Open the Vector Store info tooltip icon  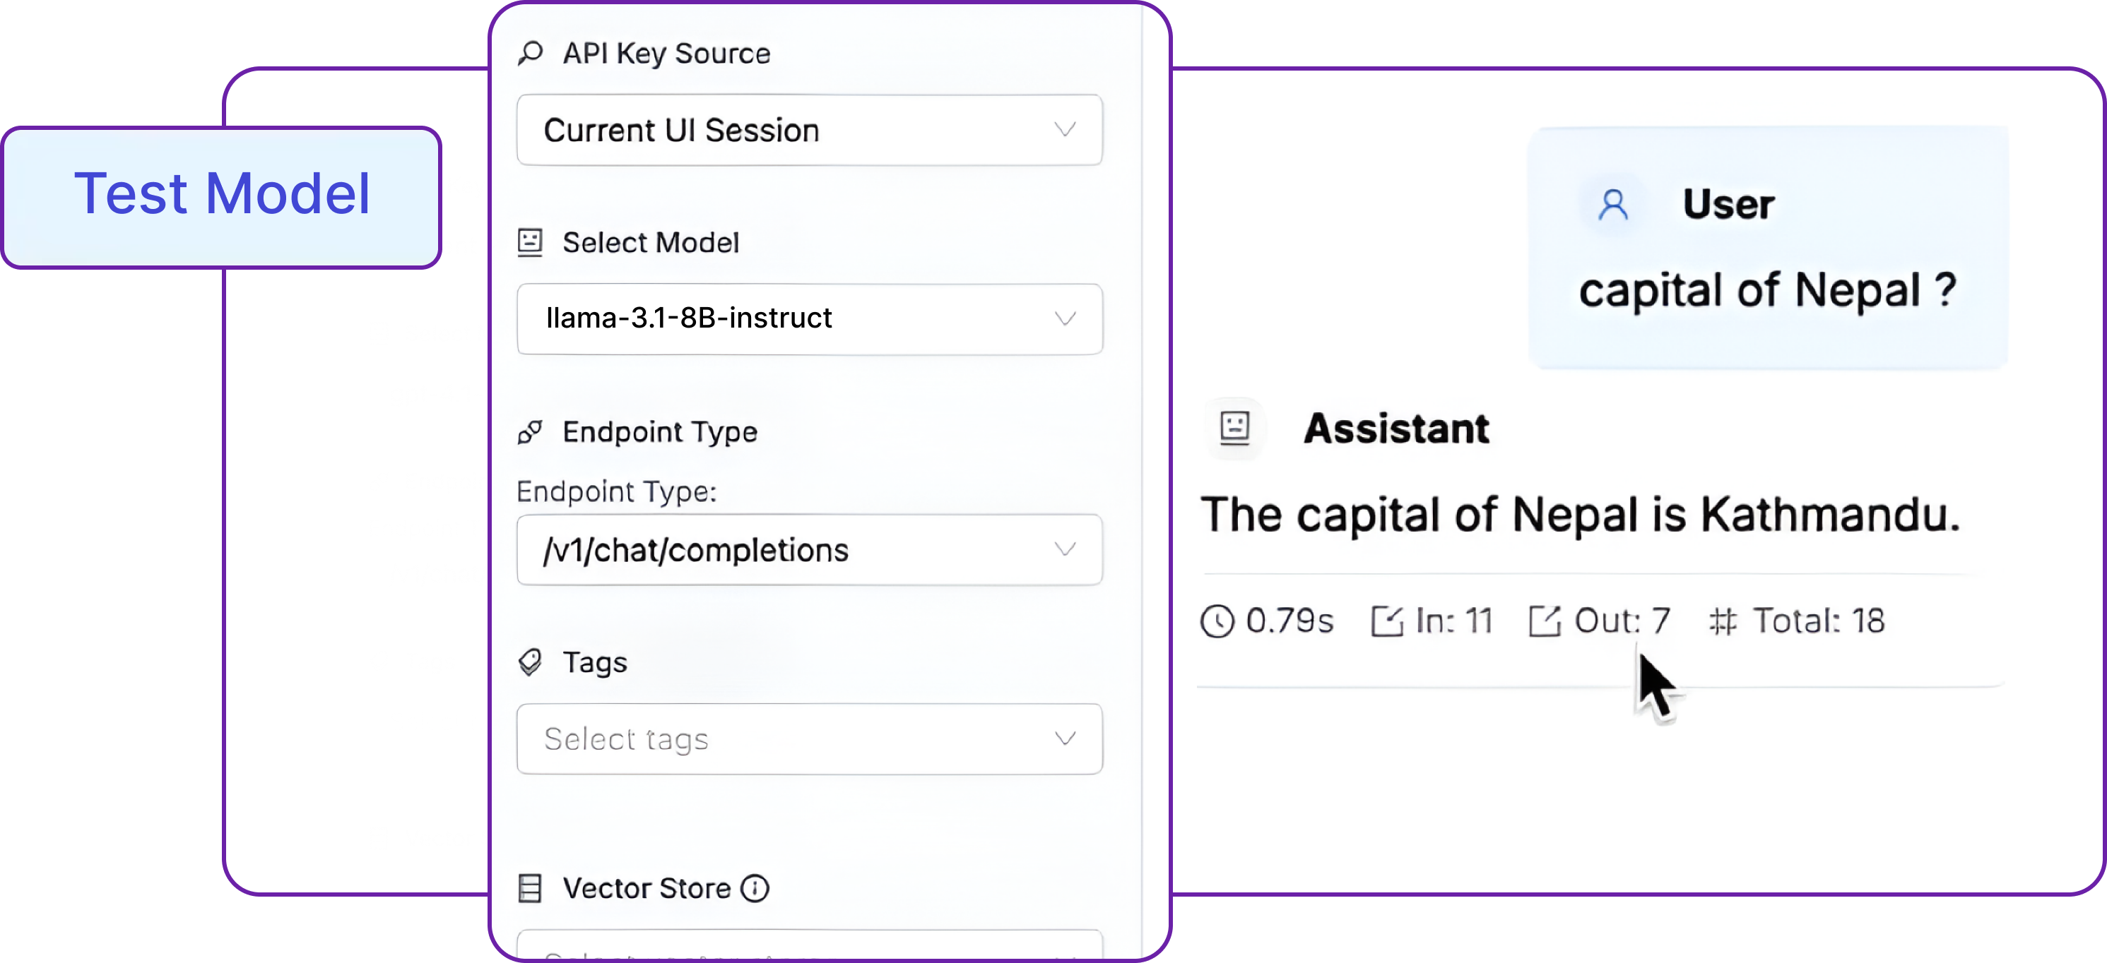pos(755,890)
